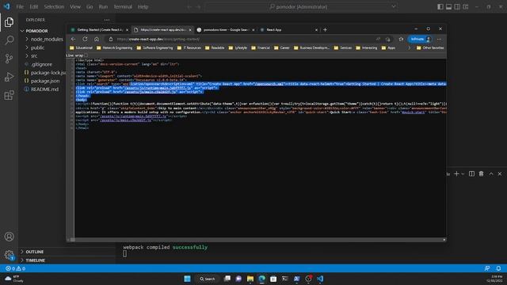Open the Help menu
507x285 pixels.
(x=143, y=6)
